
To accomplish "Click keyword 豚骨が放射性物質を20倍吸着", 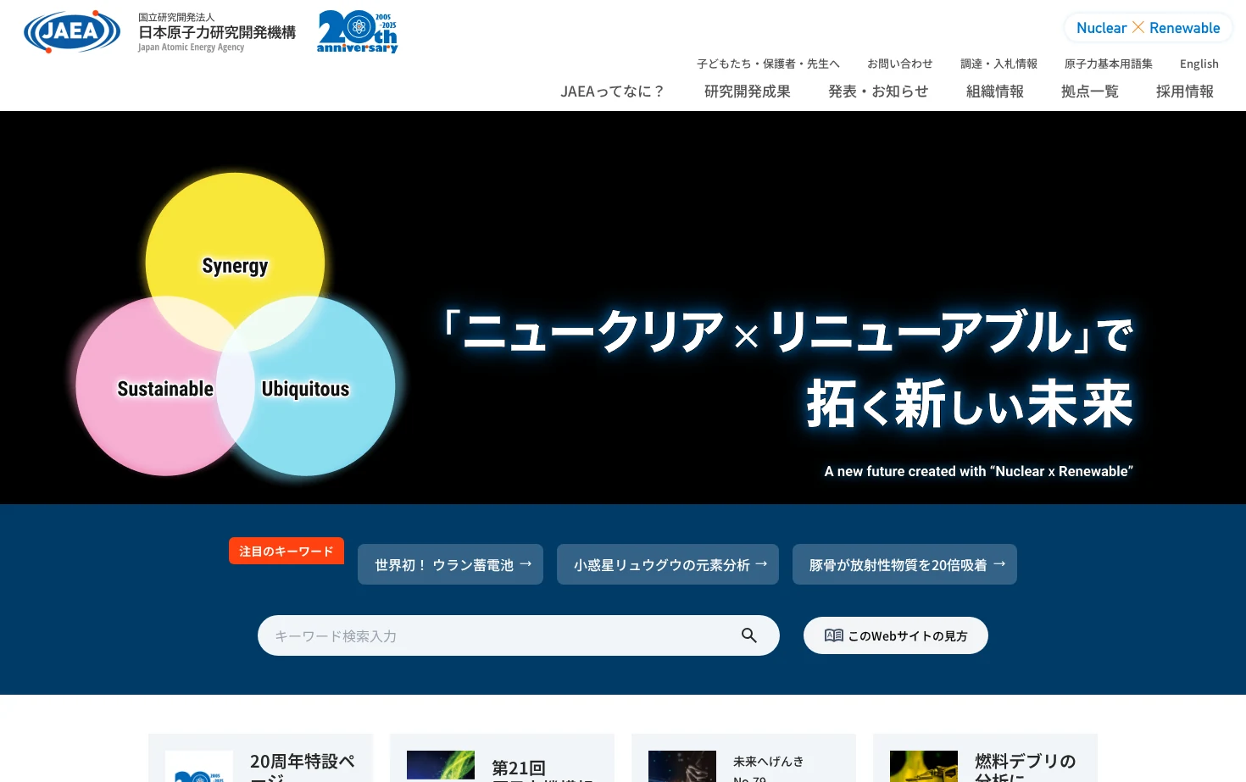I will 904,564.
